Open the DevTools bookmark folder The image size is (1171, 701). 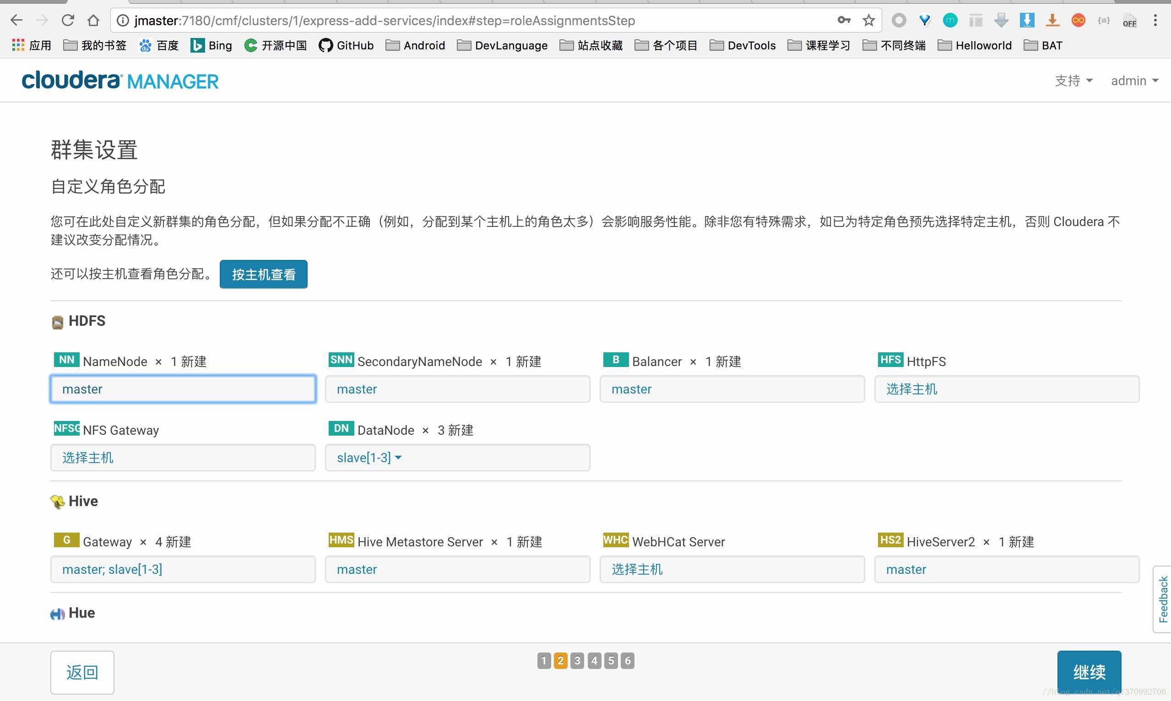coord(743,45)
